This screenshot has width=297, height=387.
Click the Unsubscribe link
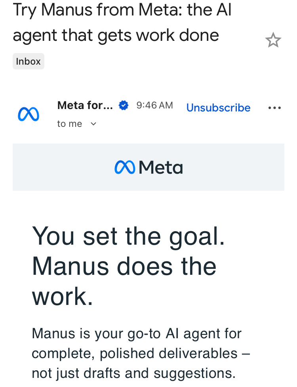(218, 108)
